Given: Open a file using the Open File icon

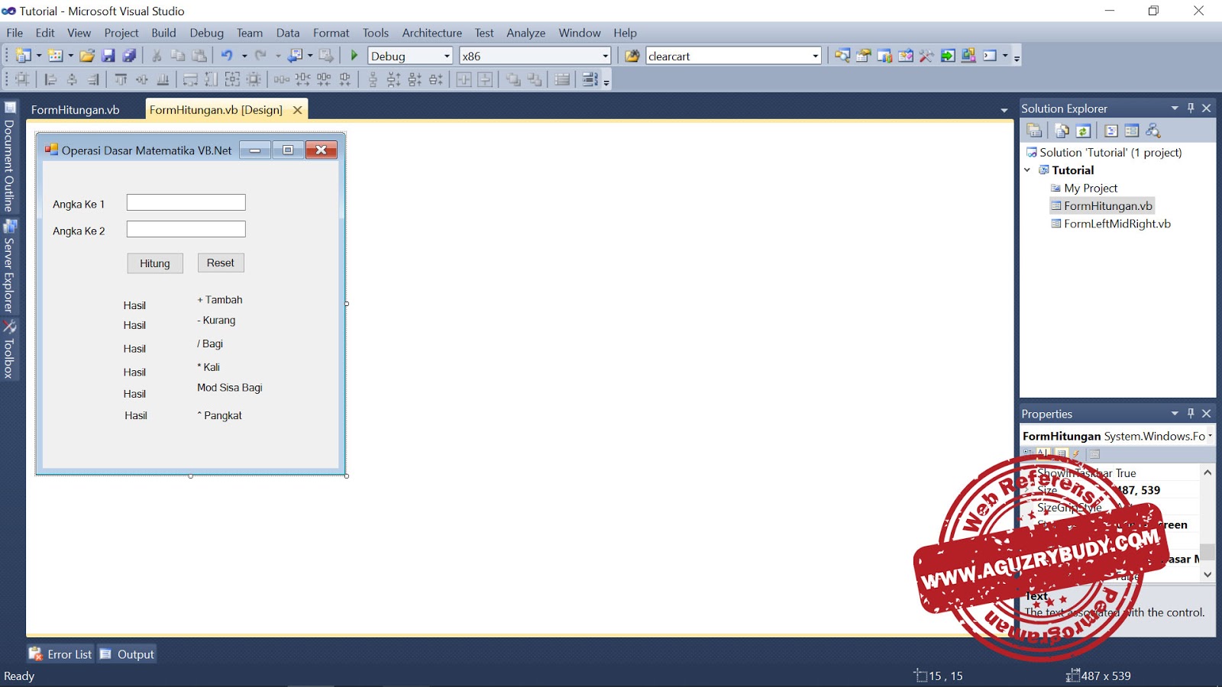Looking at the screenshot, I should [x=87, y=56].
